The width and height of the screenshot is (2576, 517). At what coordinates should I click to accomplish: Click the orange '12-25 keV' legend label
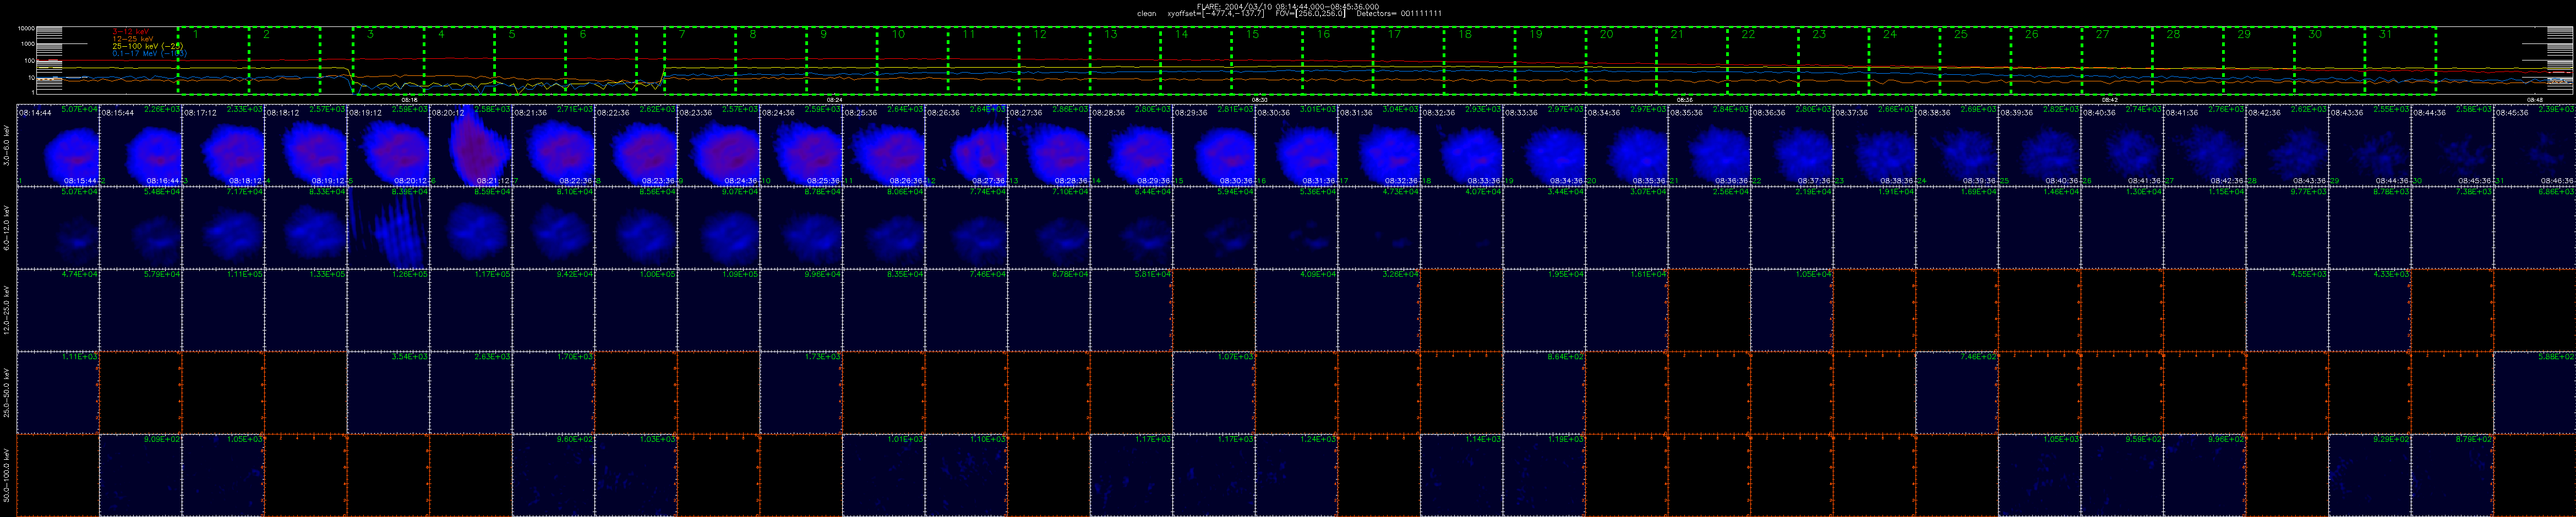click(133, 39)
